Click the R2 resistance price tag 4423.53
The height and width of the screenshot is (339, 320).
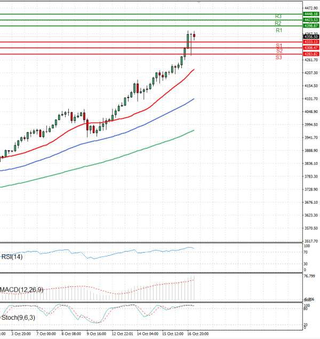[310, 20]
